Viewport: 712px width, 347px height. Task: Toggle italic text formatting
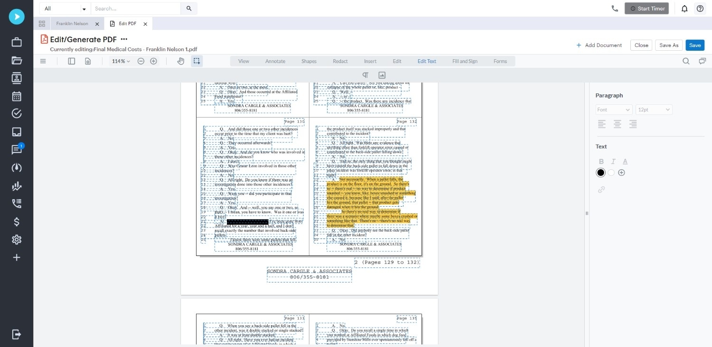pos(613,162)
